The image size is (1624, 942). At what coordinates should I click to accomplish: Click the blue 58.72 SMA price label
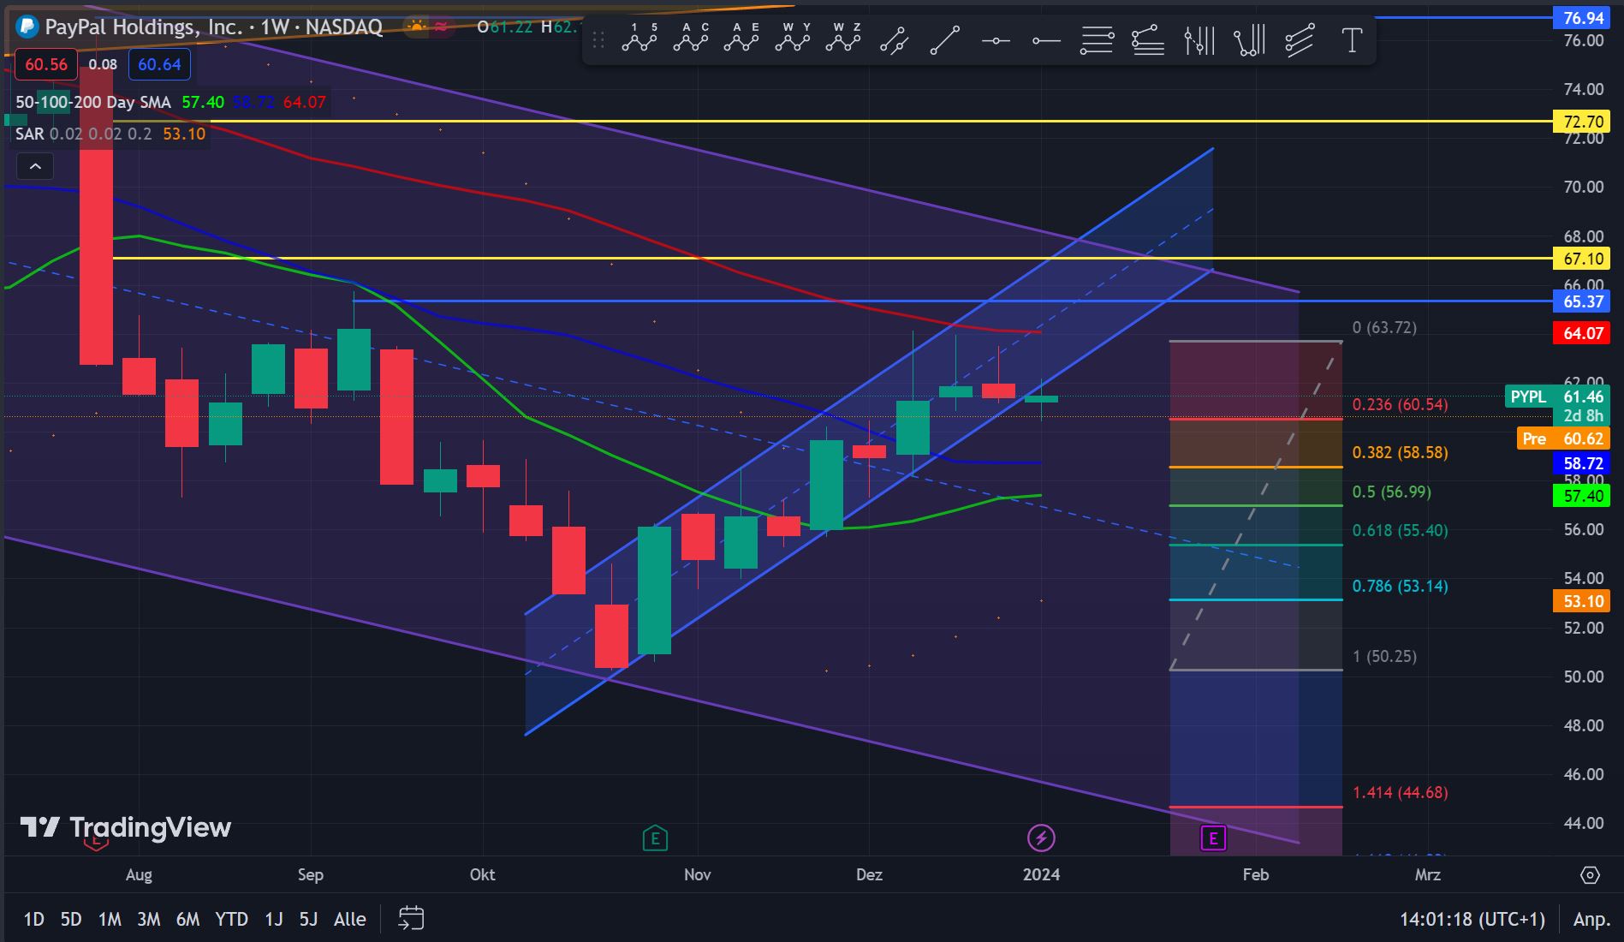pos(1583,463)
